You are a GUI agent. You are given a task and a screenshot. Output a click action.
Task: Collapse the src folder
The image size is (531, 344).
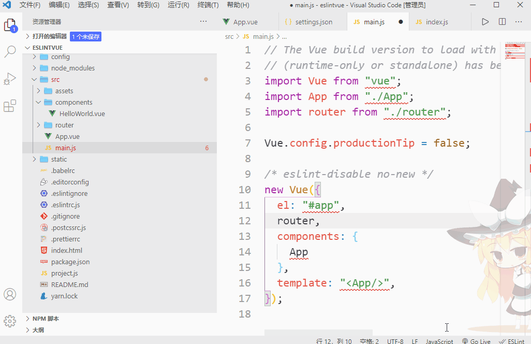point(34,80)
